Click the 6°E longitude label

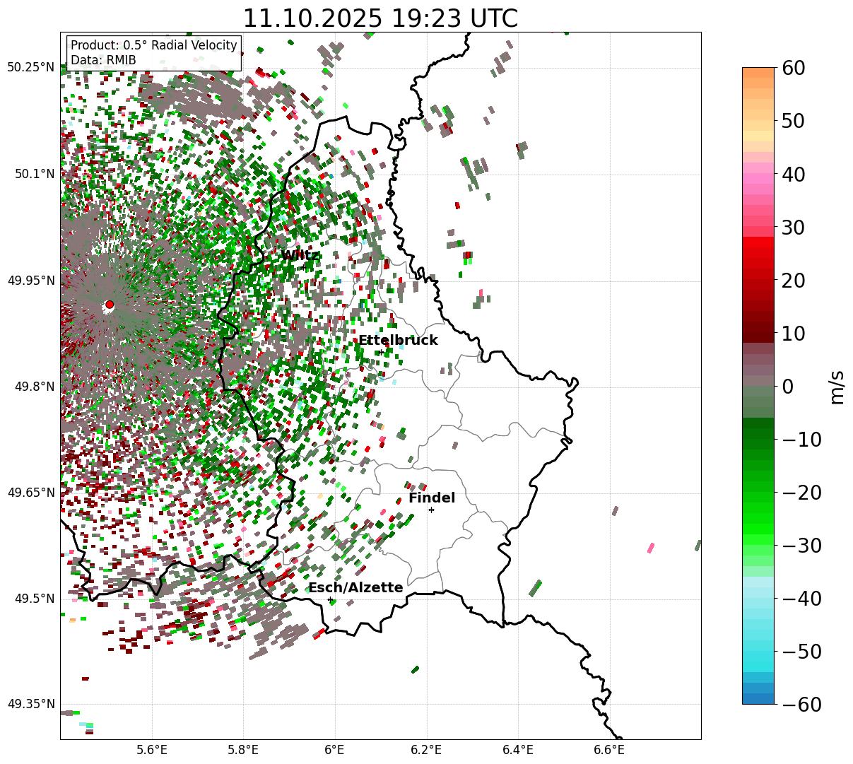(335, 750)
